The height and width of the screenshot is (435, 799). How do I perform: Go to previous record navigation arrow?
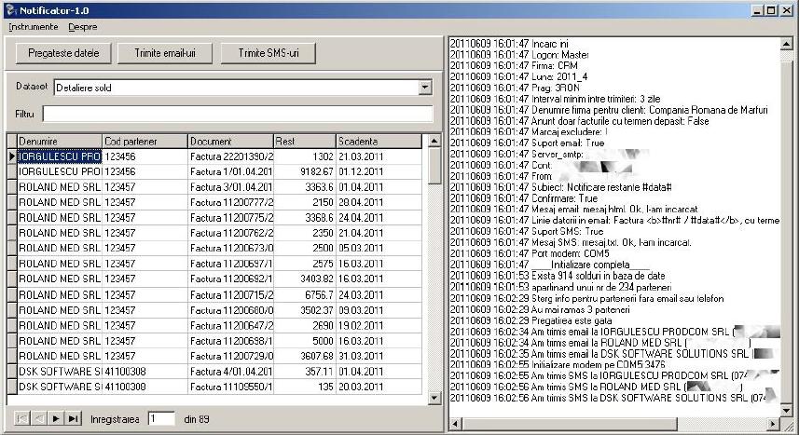[x=39, y=419]
